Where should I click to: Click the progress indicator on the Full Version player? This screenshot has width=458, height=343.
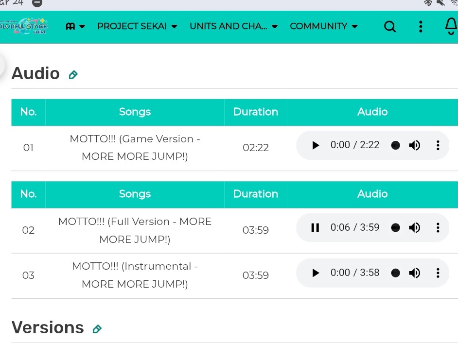pos(395,227)
